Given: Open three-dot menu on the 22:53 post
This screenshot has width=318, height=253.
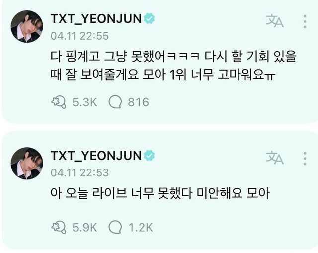Looking at the screenshot, I should [x=305, y=158].
